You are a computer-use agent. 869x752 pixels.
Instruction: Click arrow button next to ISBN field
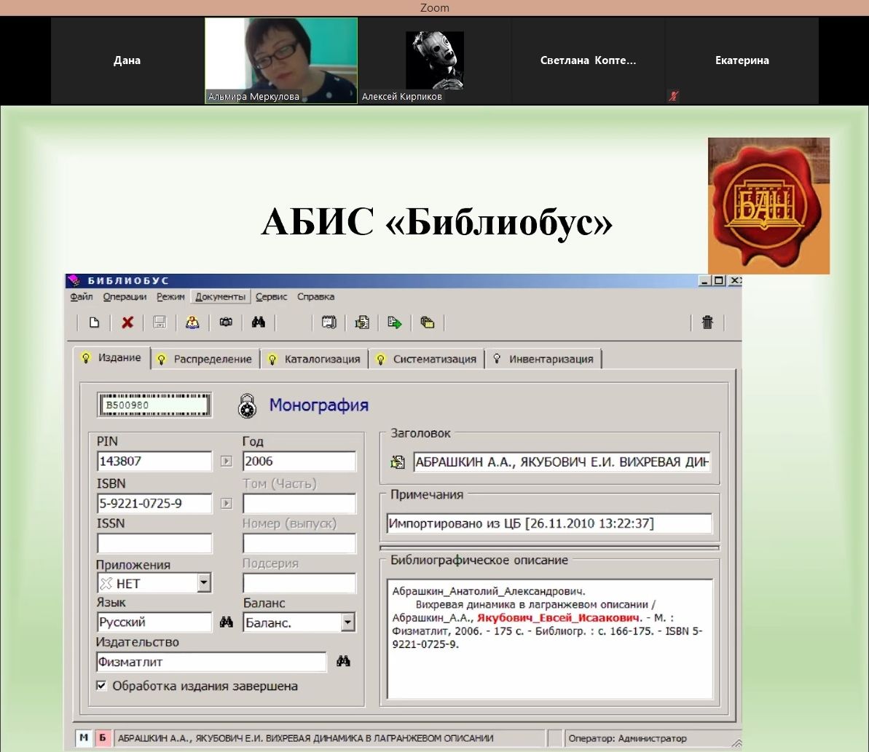pyautogui.click(x=226, y=503)
